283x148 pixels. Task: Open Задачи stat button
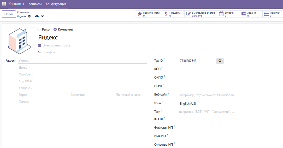pos(251,14)
